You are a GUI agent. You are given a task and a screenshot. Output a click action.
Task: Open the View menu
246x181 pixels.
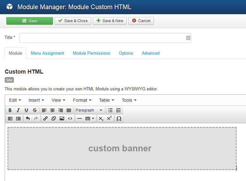(x=58, y=100)
